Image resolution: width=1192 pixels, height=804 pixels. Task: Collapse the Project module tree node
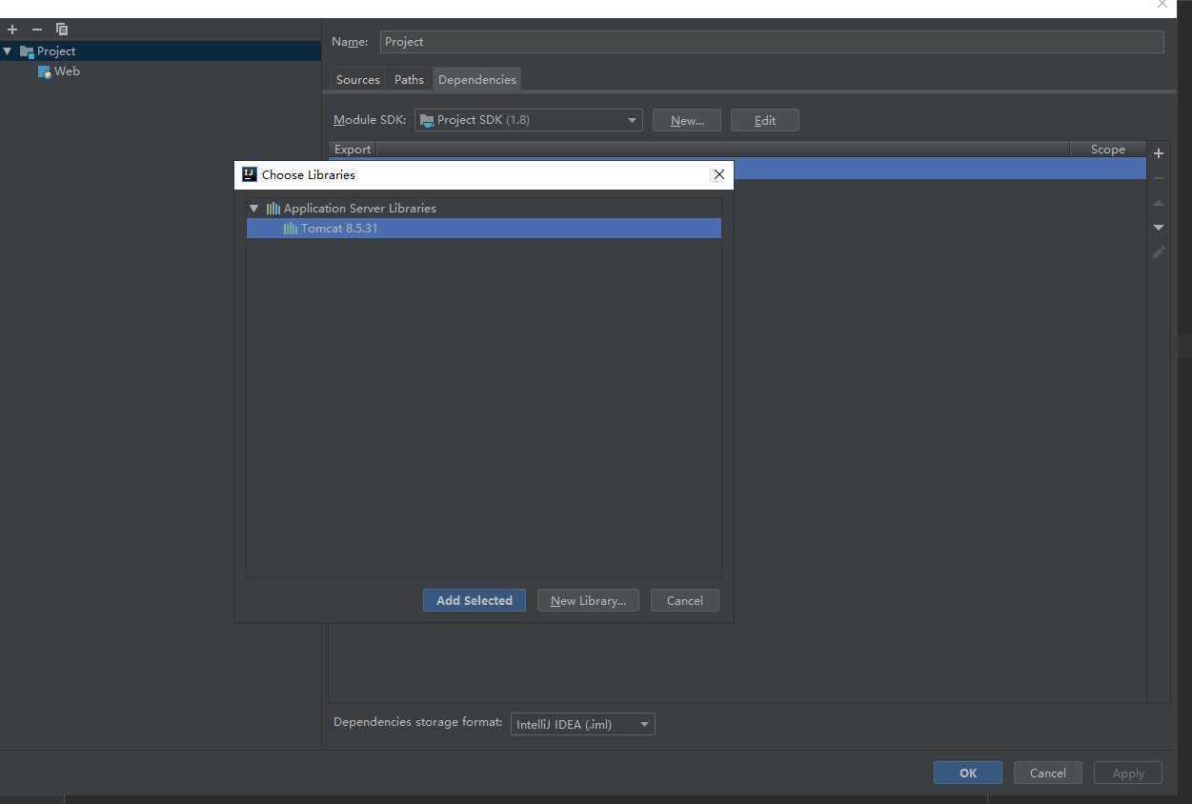click(8, 51)
